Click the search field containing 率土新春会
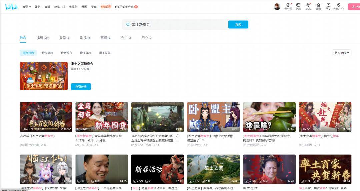360x191 pixels. click(175, 25)
